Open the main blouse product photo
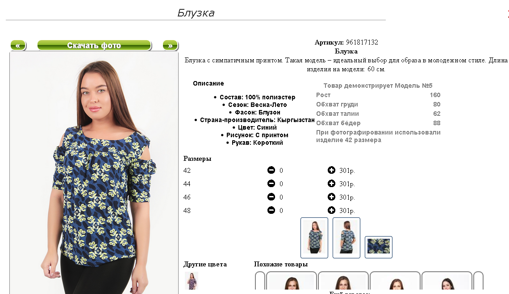 (x=94, y=173)
